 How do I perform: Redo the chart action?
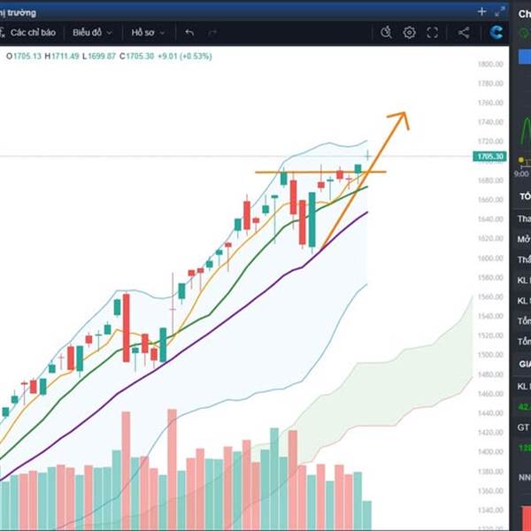pyautogui.click(x=212, y=33)
